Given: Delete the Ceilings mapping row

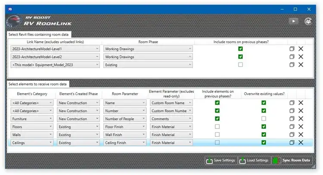Looking at the screenshot, I should (x=301, y=142).
